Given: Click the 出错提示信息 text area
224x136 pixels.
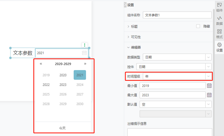Looking at the screenshot, I should [x=170, y=132].
